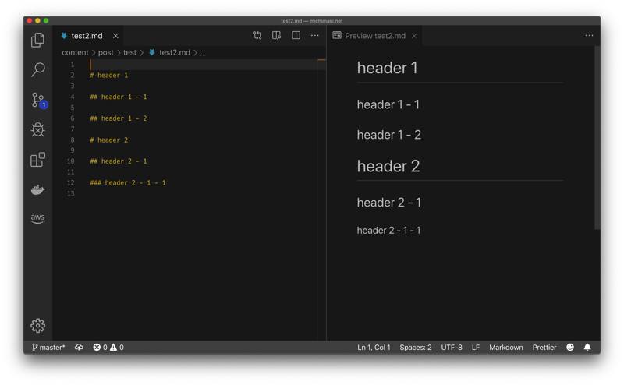Click source line '### header 2 - 1 - 1'
Viewport: 624px width, 385px height.
128,182
